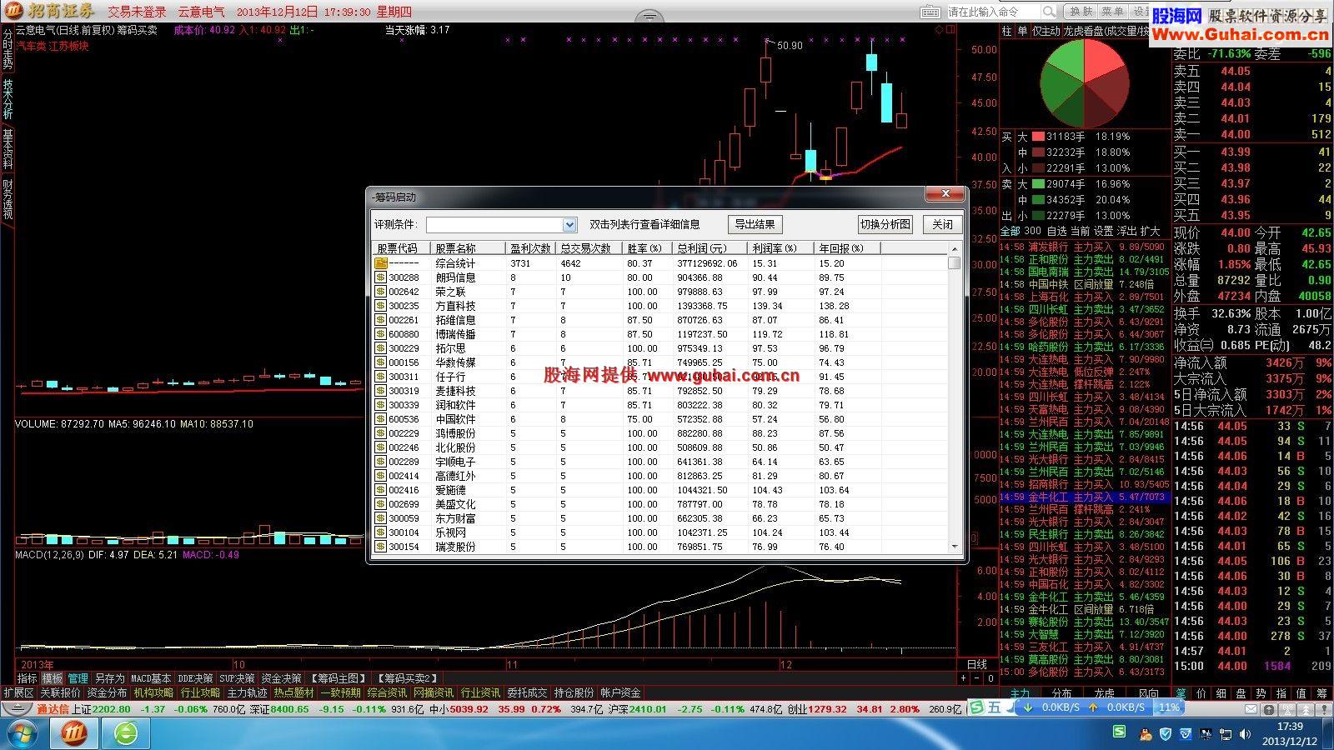Open the 技术分析 left sidebar tab

point(8,100)
